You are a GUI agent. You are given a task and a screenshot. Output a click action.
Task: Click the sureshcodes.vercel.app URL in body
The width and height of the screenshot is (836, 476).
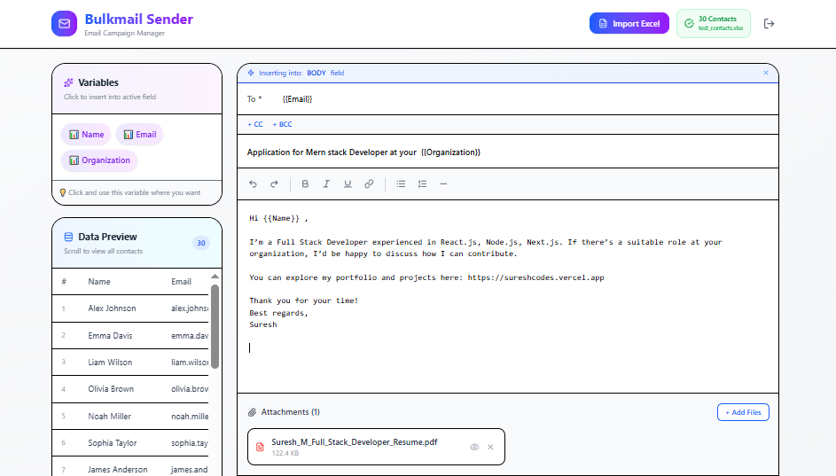(x=535, y=277)
